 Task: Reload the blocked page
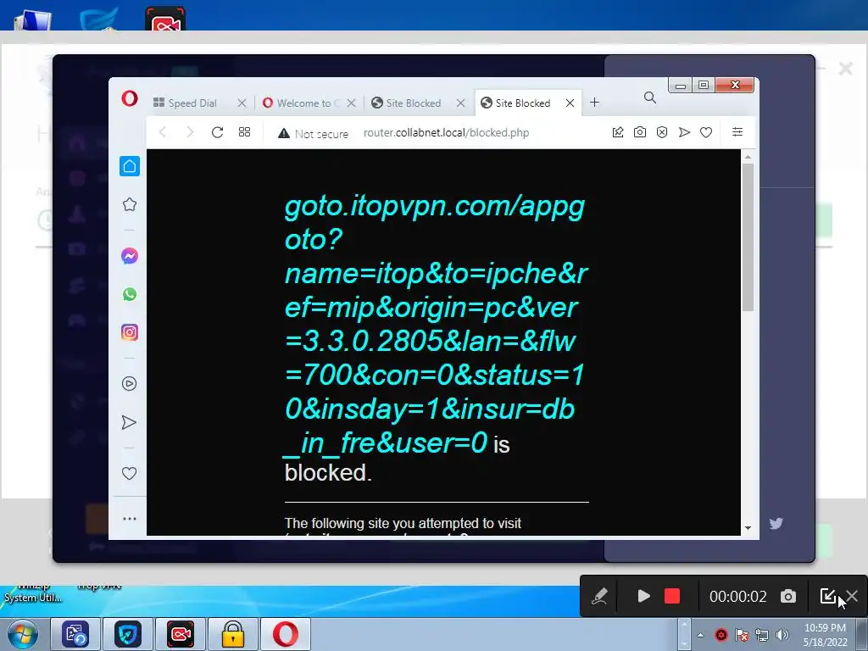(x=217, y=132)
